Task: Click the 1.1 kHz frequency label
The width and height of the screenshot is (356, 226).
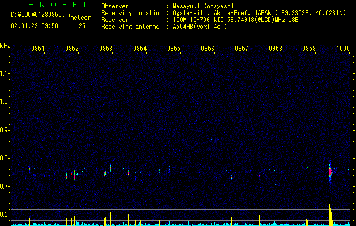Action: click(x=5, y=73)
